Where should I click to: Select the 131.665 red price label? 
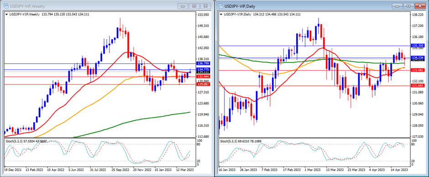tap(418, 86)
